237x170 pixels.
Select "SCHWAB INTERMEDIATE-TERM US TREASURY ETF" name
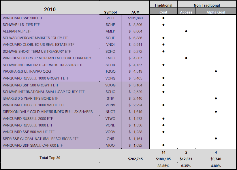(x=43, y=65)
